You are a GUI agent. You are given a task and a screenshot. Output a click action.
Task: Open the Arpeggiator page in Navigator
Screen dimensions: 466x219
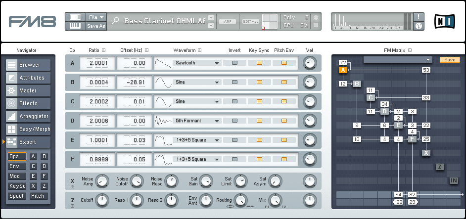28,117
